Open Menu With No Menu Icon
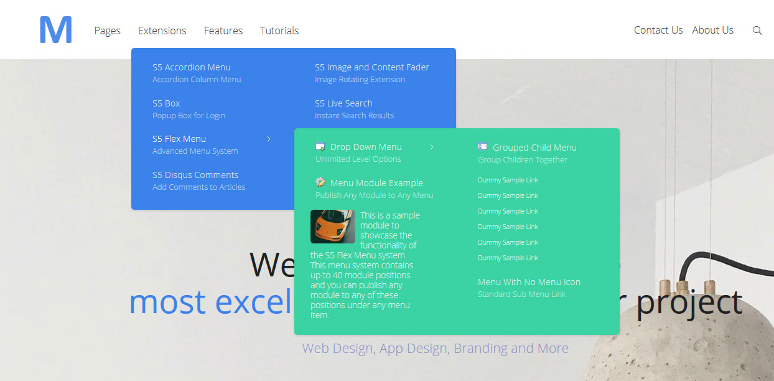Screen dimensions: 774x381 click(x=529, y=282)
